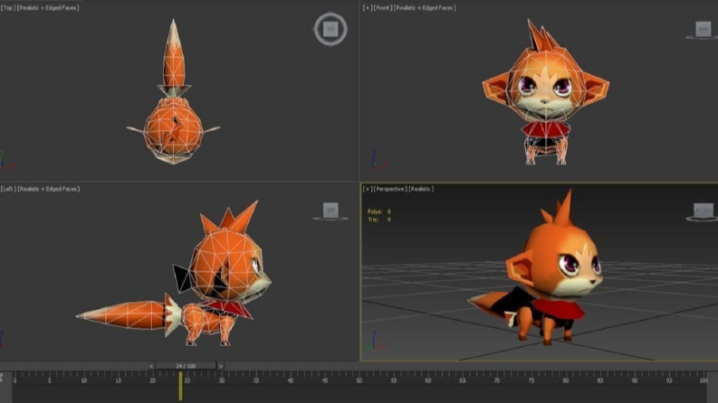Click the ViewCube in the Left viewport
This screenshot has height=403, width=718.
coord(330,211)
